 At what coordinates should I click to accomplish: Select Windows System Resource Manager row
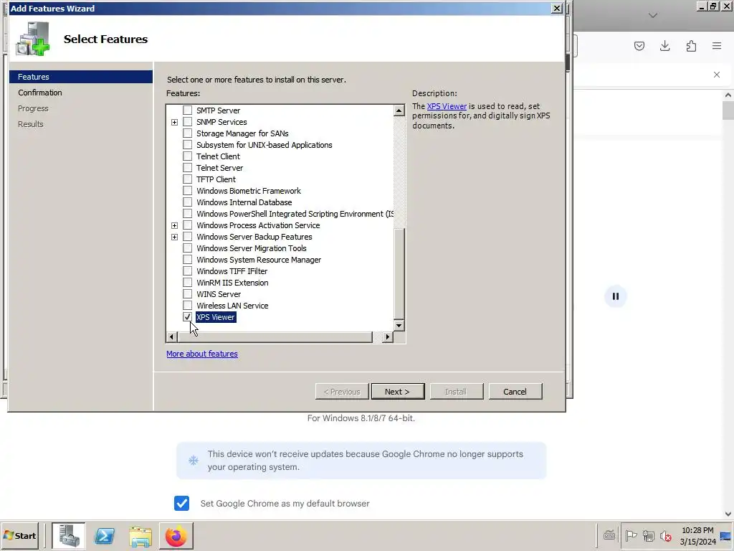[x=258, y=260]
